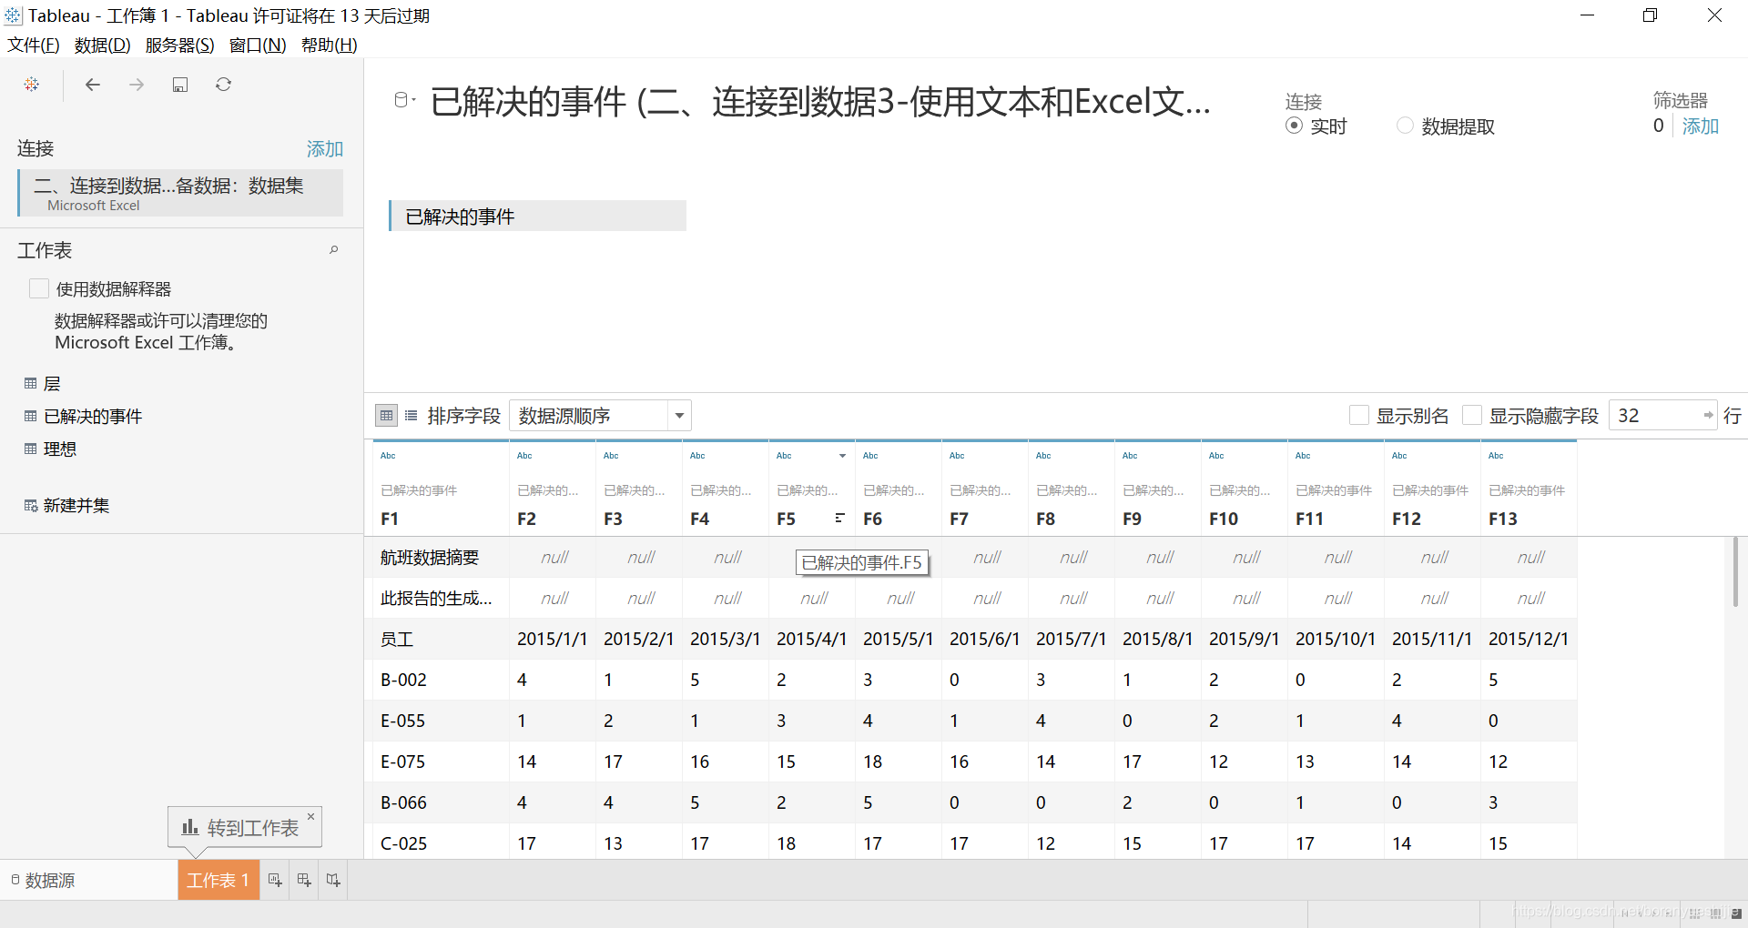Image resolution: width=1748 pixels, height=928 pixels.
Task: Close the 转到工作表 tooltip
Action: (311, 816)
